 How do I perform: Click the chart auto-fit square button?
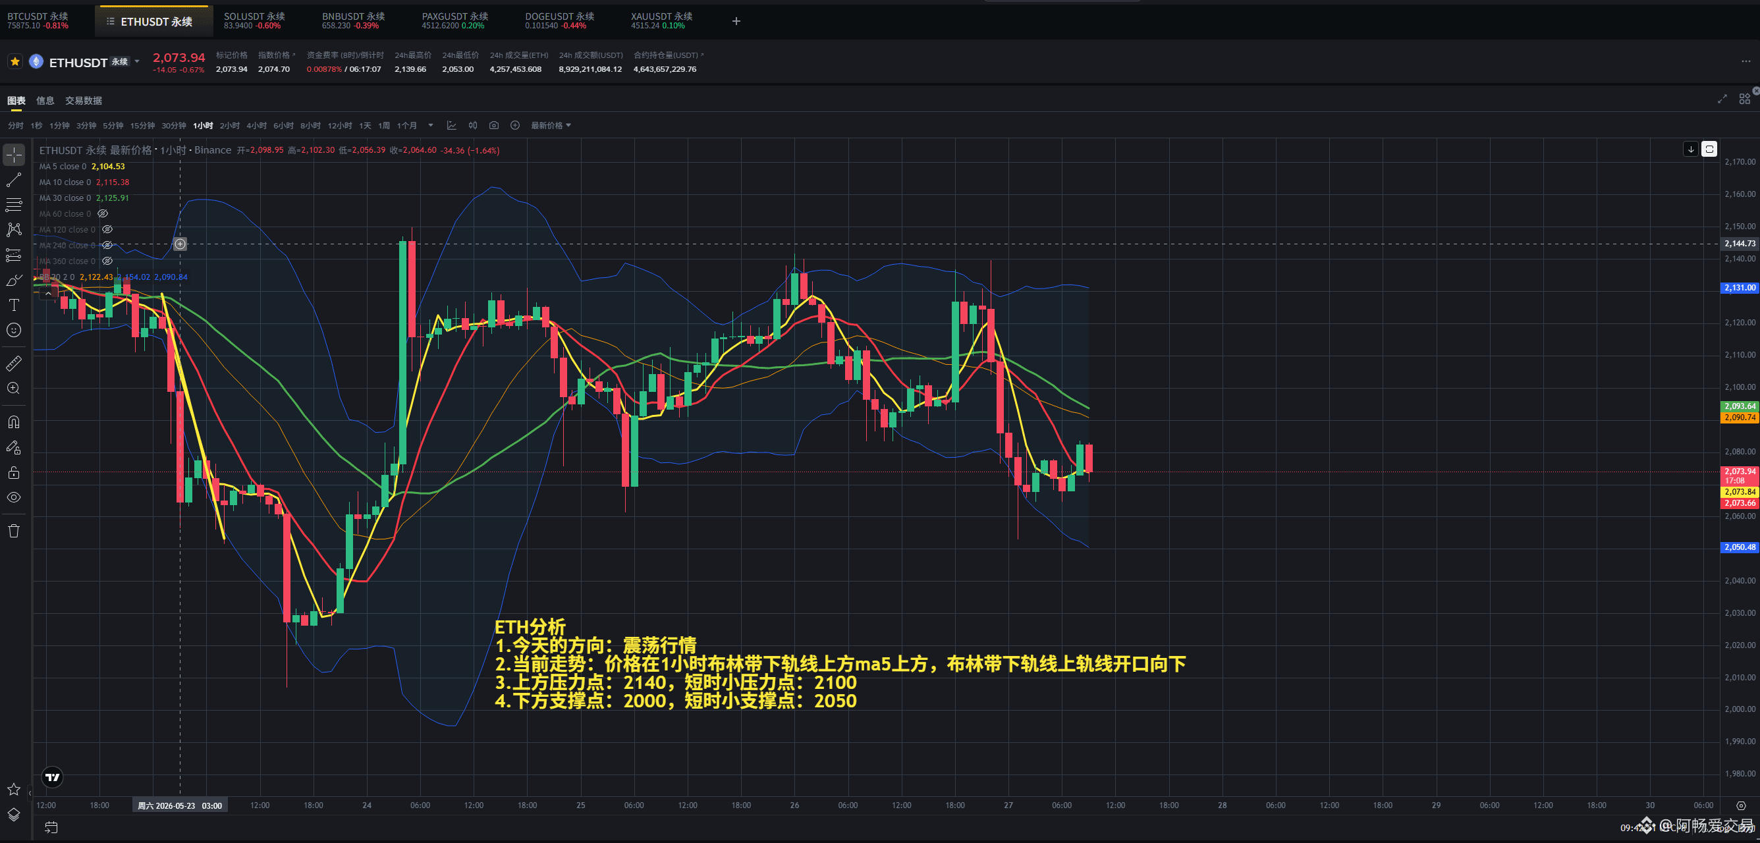click(1709, 149)
